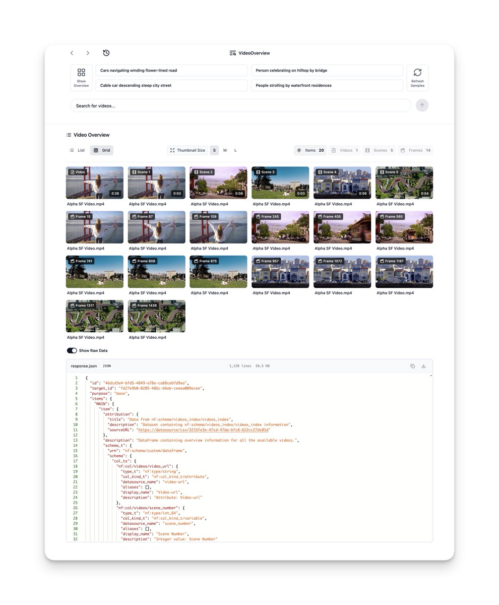This screenshot has height=605, width=499.
Task: Open the Video thumbnail lasting 0:26
Action: click(x=95, y=183)
